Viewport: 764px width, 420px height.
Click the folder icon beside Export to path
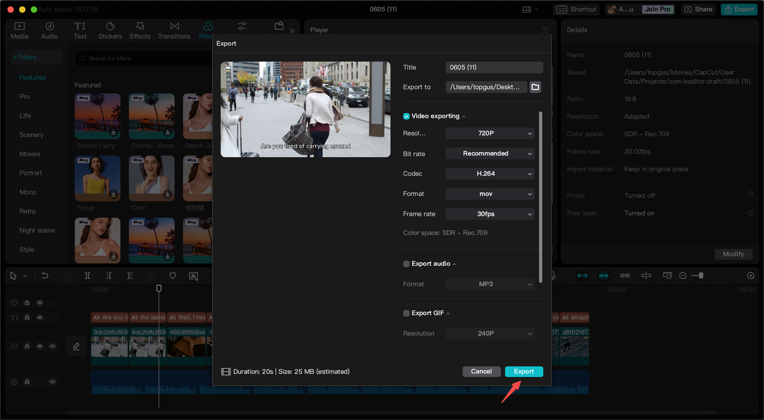535,87
